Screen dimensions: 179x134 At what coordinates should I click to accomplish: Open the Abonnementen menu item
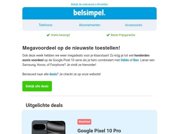[x=89, y=25]
